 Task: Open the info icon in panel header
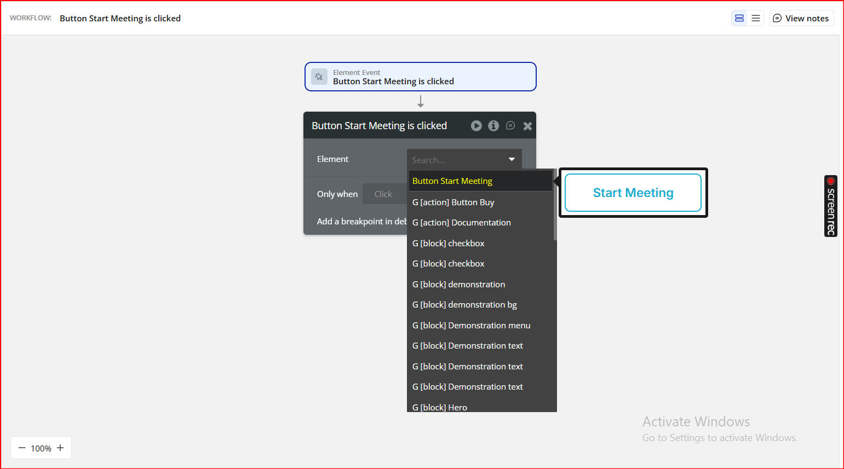point(493,126)
